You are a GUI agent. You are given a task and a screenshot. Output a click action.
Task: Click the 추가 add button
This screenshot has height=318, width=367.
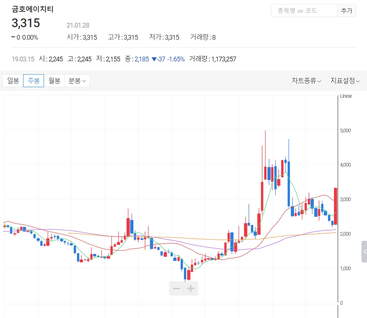347,11
